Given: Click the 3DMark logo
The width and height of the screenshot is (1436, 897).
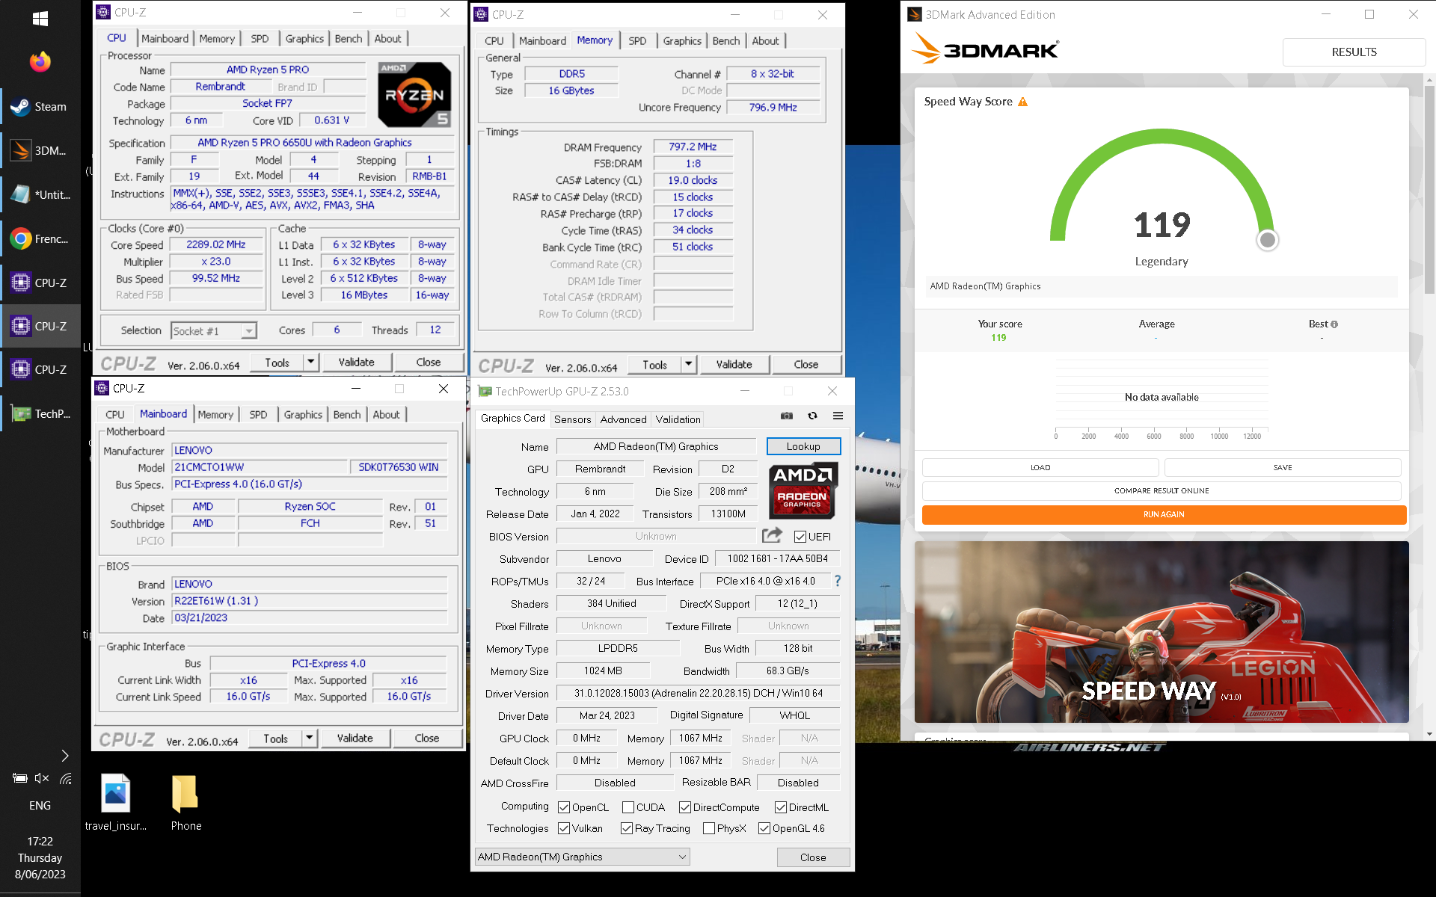Looking at the screenshot, I should click(985, 50).
